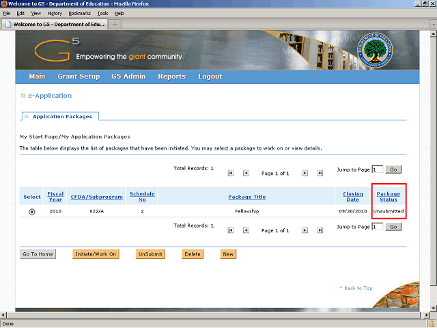Viewport: 437px width, 328px height.
Task: Click the Unsubmitted status cell
Action: pyautogui.click(x=389, y=211)
